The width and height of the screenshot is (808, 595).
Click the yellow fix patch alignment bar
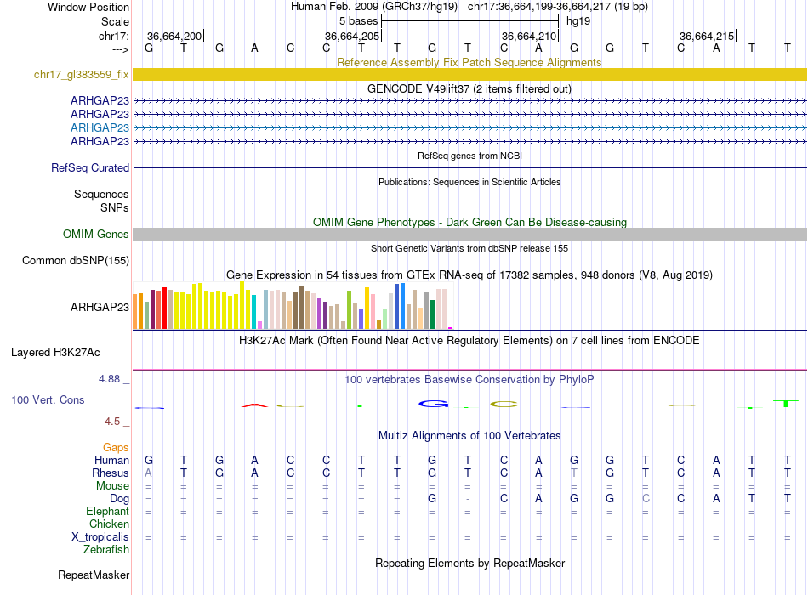tap(469, 75)
